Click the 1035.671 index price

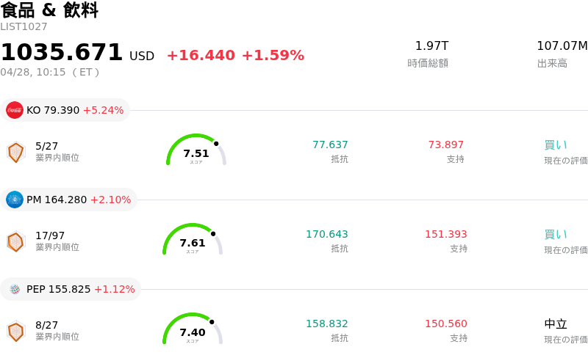[x=62, y=53]
